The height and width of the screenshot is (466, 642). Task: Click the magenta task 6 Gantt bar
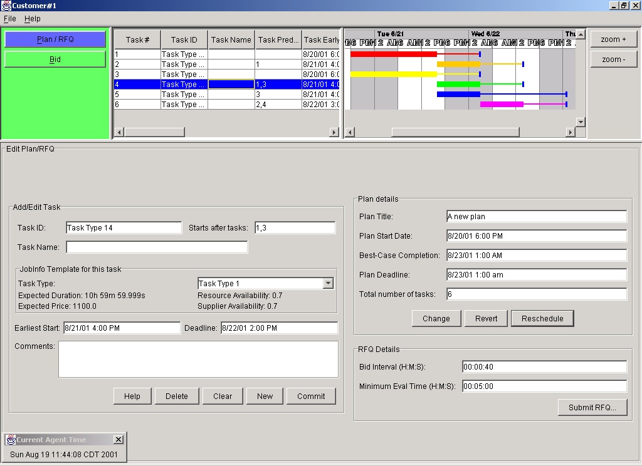[x=502, y=105]
